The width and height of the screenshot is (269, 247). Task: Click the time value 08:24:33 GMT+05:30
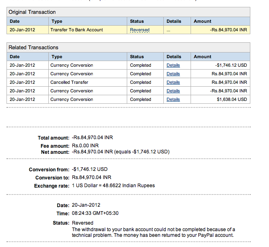95,213
